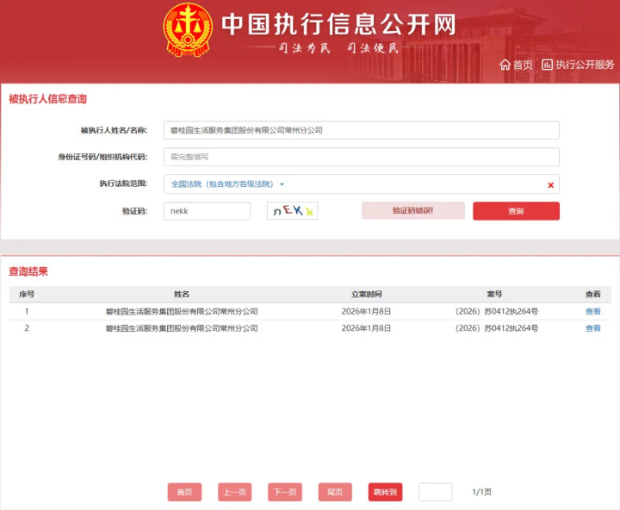Click the 跳转到 jump button
620x510 pixels.
(x=386, y=492)
